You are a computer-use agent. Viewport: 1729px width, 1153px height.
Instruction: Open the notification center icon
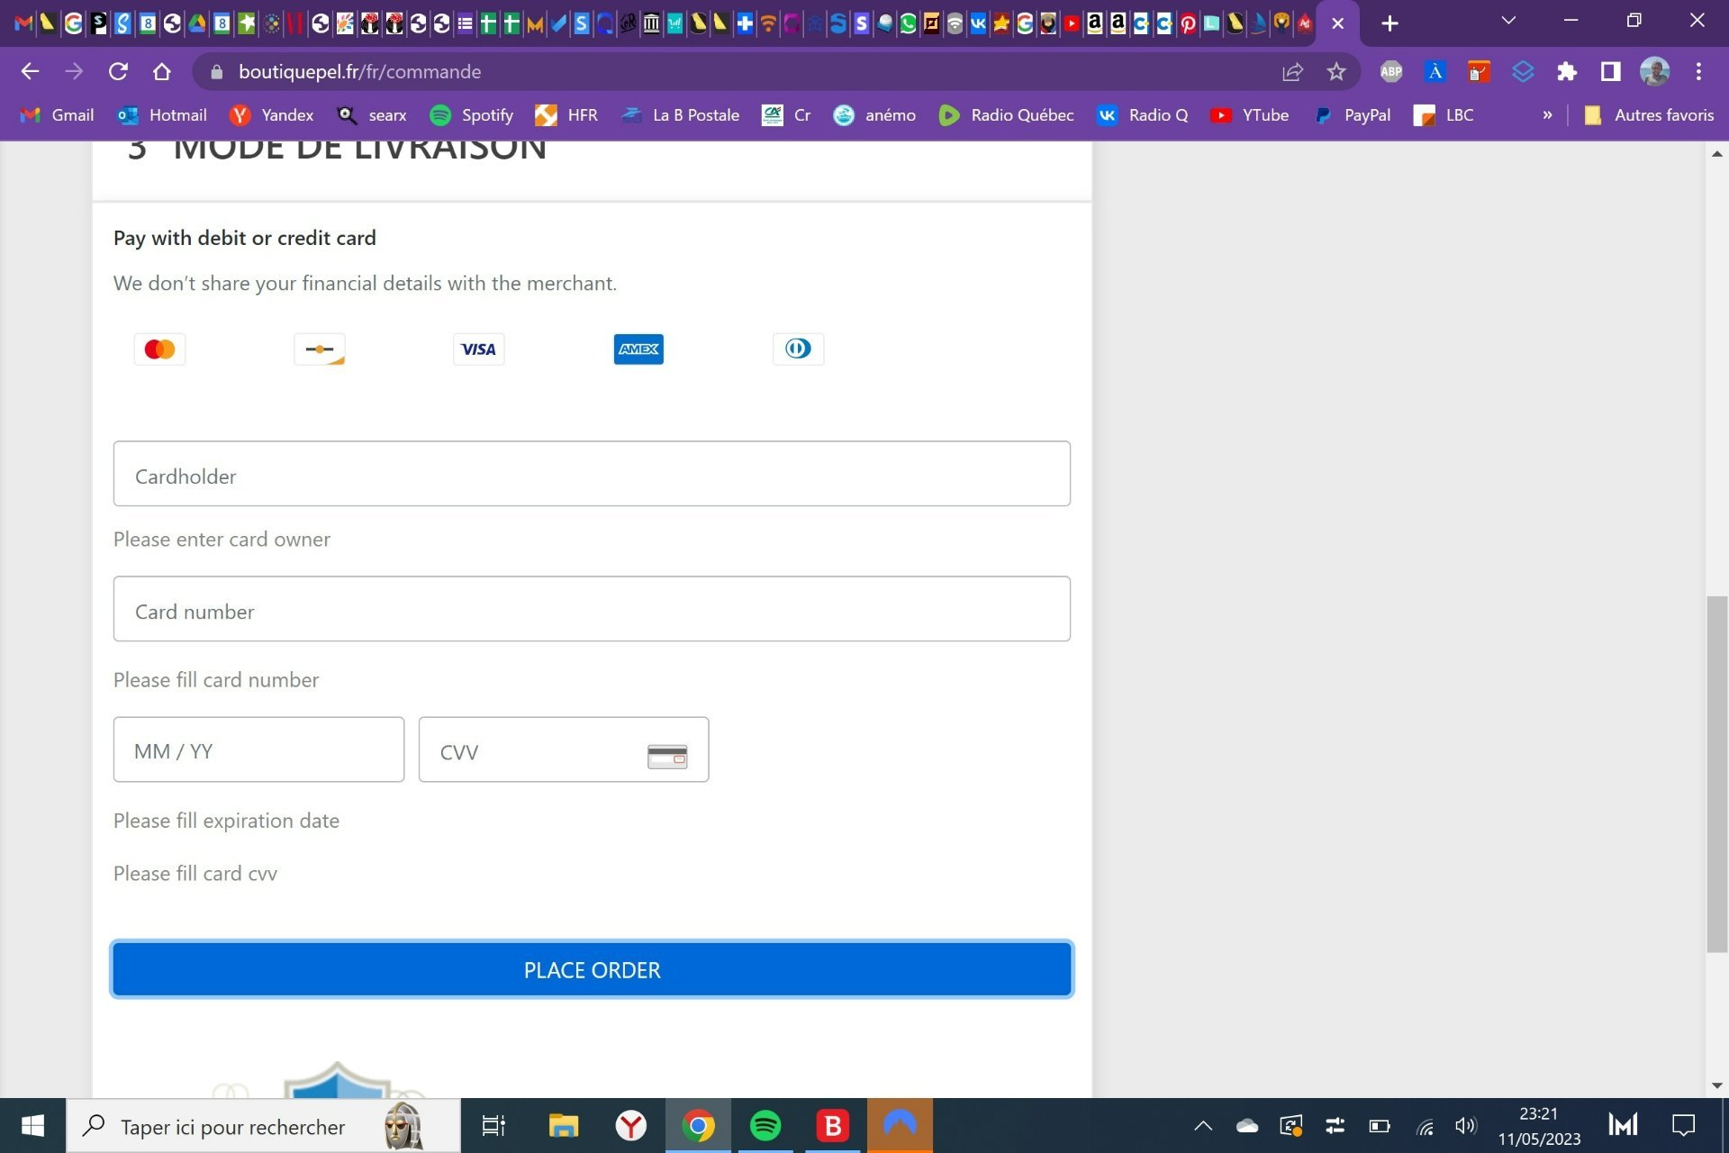click(1684, 1126)
